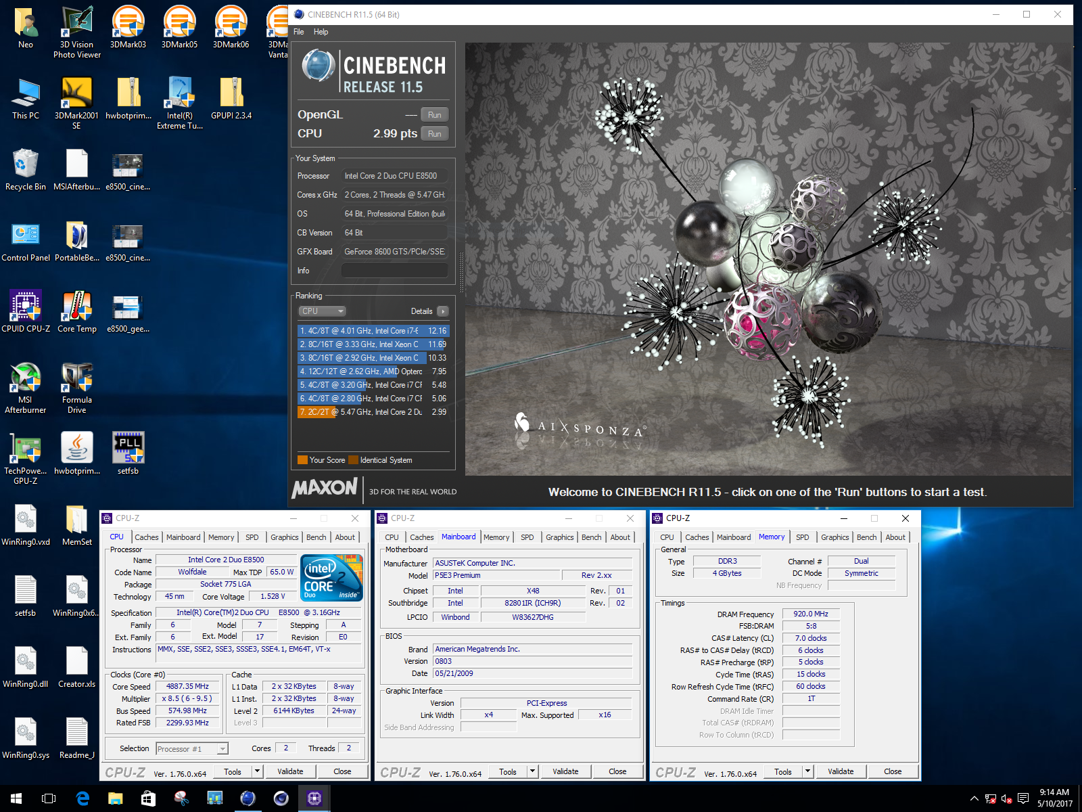Select the WinRing0.dll file icon

(26, 667)
